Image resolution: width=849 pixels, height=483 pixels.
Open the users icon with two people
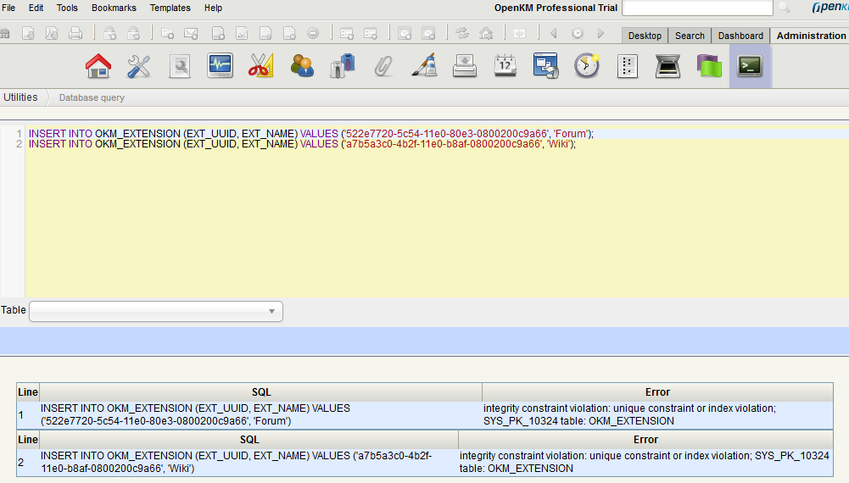coord(302,66)
